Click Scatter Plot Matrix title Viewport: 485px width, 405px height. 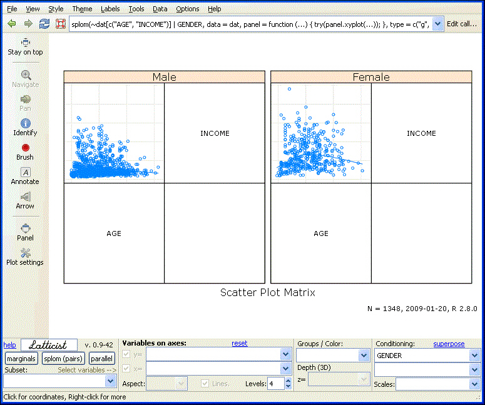pos(268,292)
